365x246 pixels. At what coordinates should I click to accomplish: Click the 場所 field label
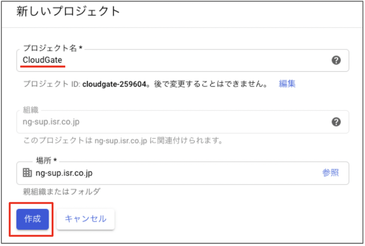click(x=46, y=160)
